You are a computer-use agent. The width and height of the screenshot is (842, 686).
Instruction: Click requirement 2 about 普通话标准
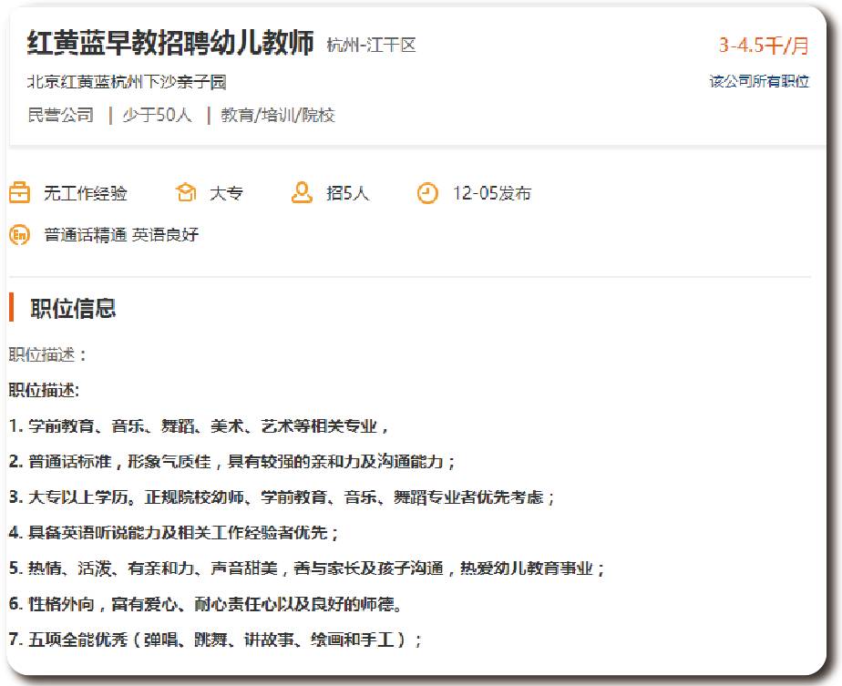coord(232,462)
